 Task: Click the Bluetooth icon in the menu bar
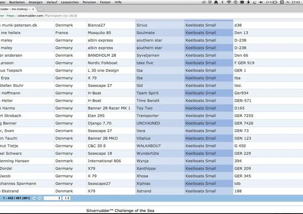point(222,2)
